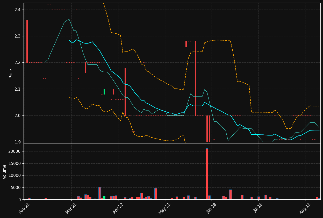This screenshot has width=323, height=218.
Task: Select the tallest red volume bar
Action: (x=207, y=174)
